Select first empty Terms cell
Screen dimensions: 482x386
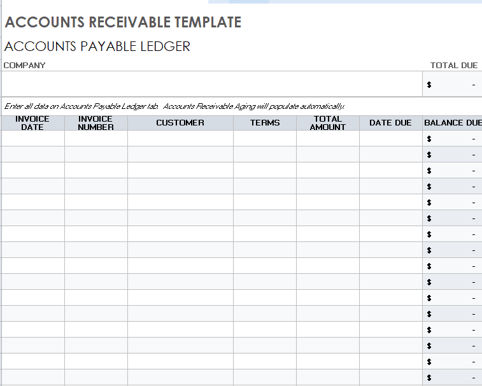pos(265,138)
